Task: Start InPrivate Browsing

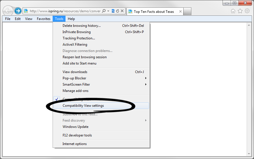Action: click(101, 32)
